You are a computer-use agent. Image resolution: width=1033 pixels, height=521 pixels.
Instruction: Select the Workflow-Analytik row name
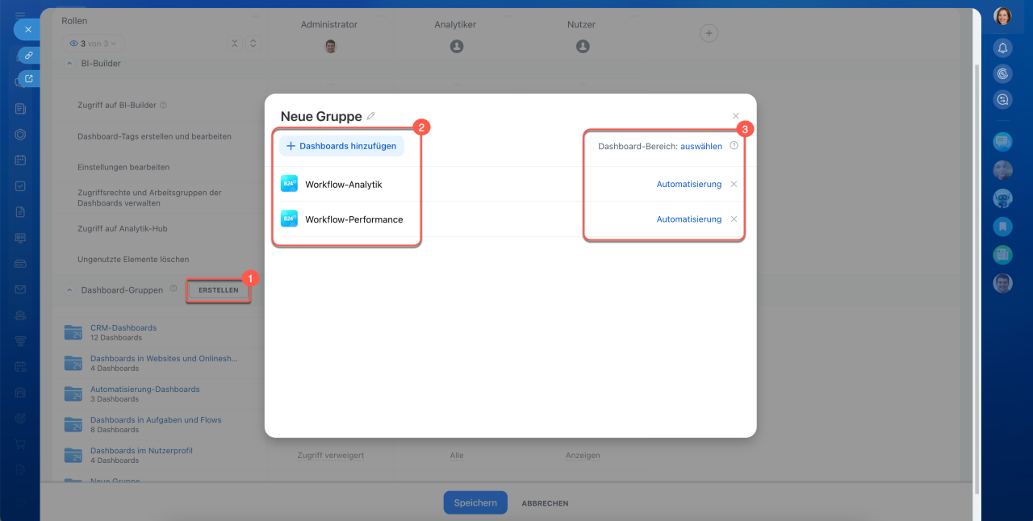coord(344,185)
